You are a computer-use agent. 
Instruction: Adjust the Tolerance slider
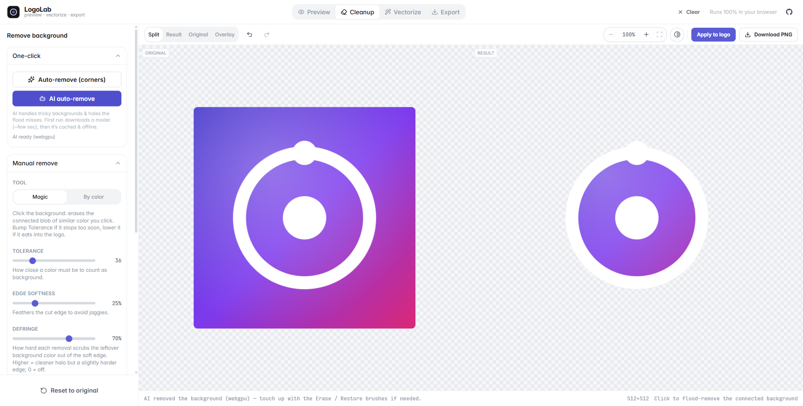pyautogui.click(x=54, y=261)
